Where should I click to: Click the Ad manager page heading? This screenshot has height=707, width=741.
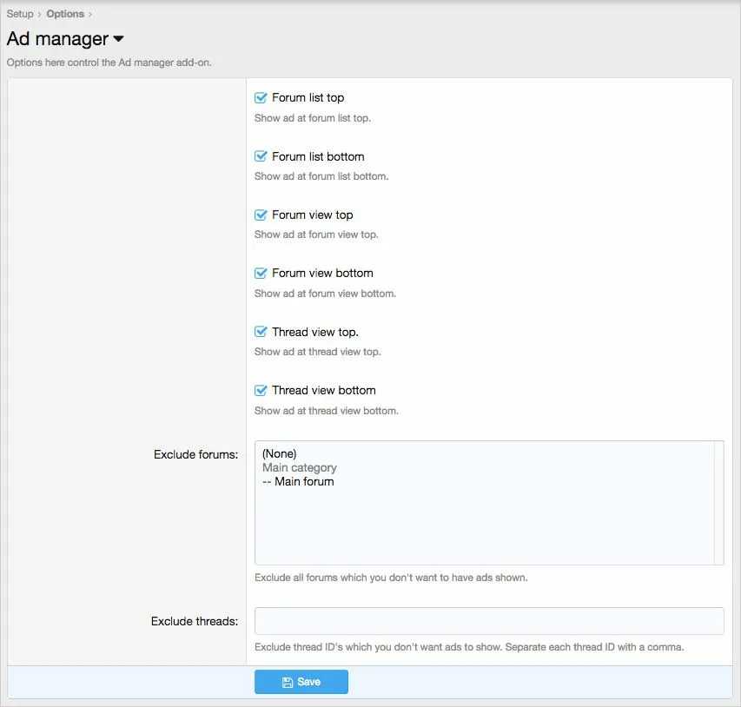pos(57,39)
